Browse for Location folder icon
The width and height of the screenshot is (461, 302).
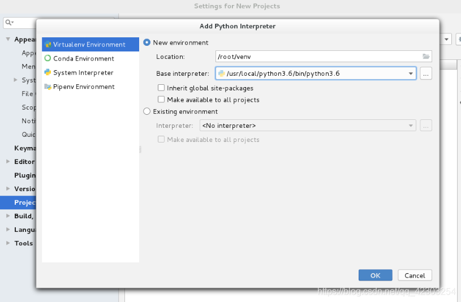point(426,57)
